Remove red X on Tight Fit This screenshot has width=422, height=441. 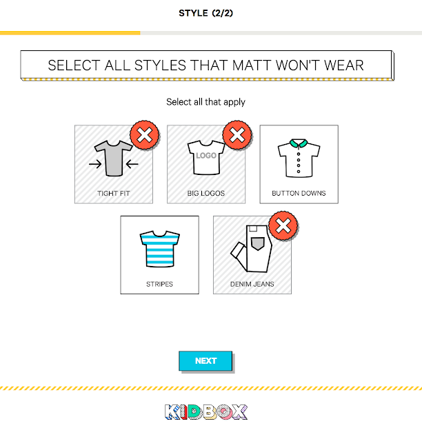[x=144, y=136]
